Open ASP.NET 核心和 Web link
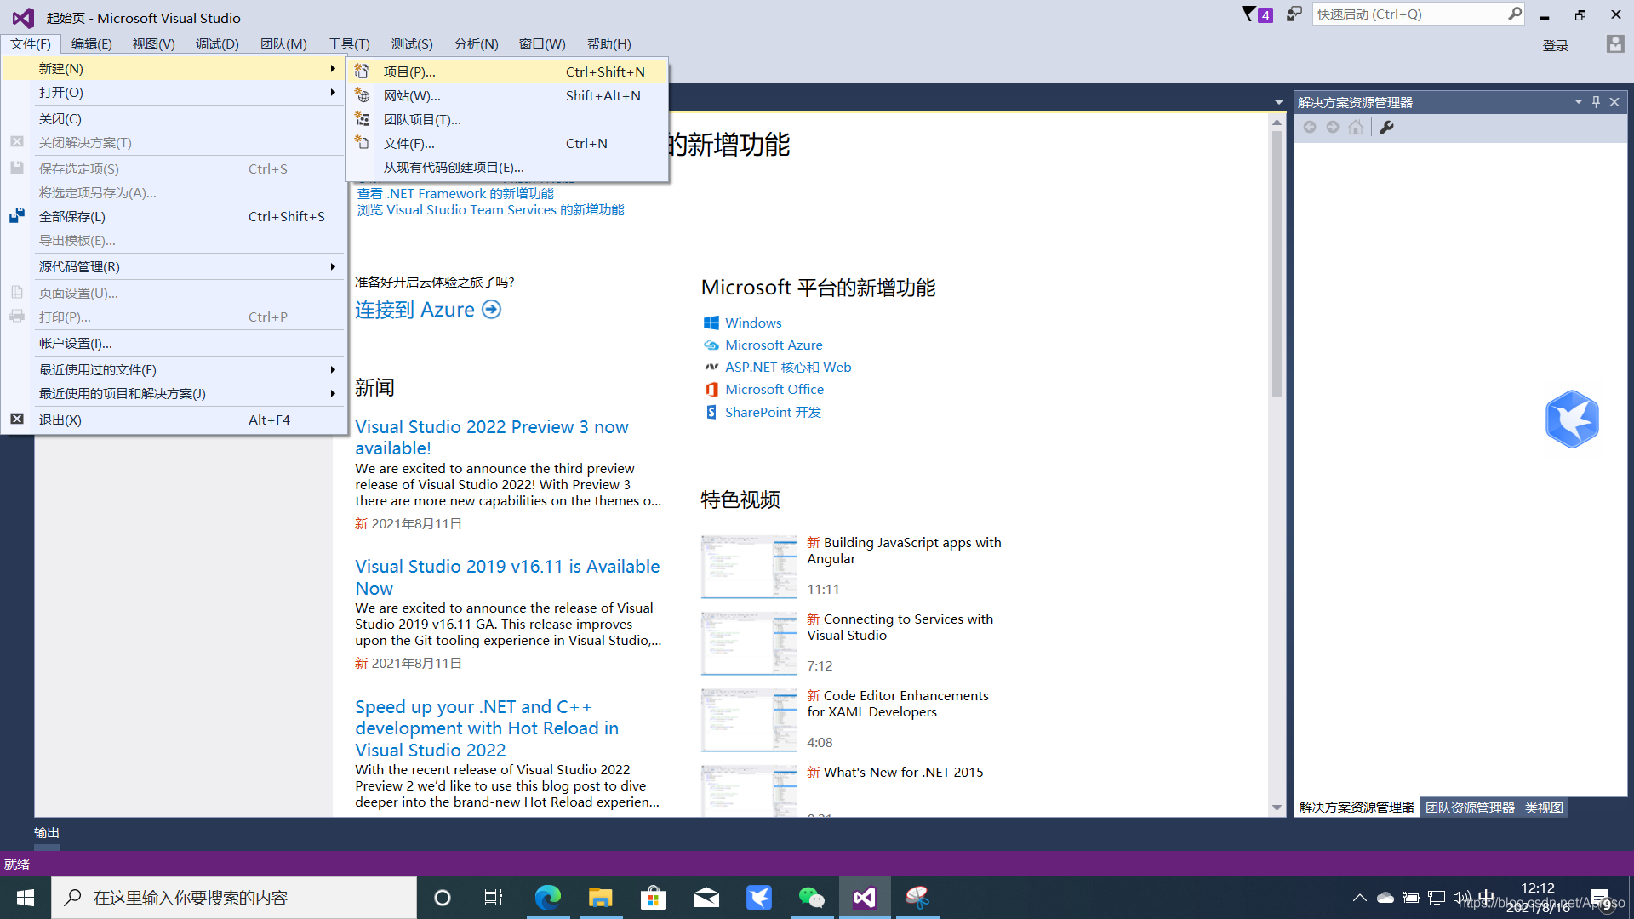Screen dimensions: 1634x919 788,367
